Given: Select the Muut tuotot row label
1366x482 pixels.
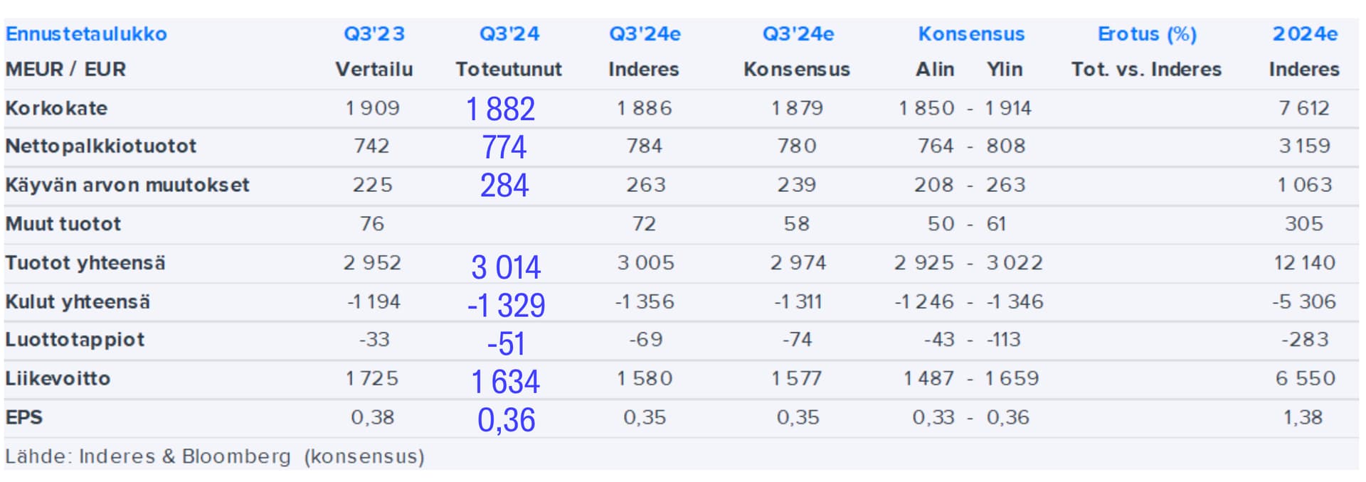Looking at the screenshot, I should 63,224.
